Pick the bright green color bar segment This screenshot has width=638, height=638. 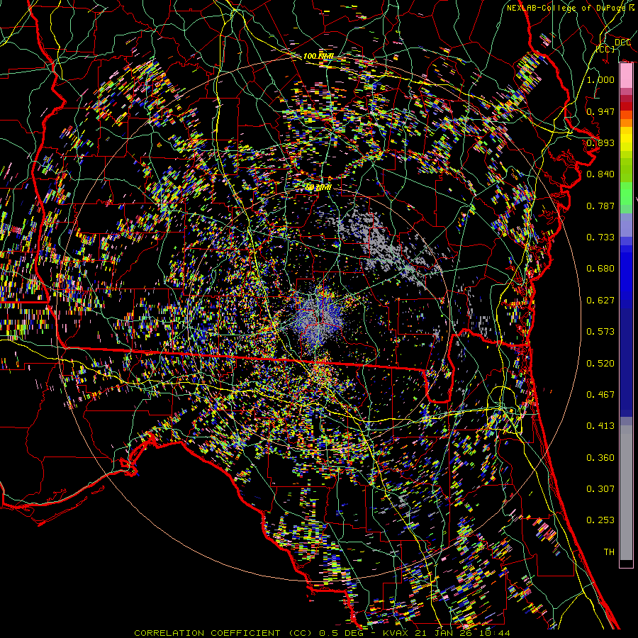tap(626, 194)
